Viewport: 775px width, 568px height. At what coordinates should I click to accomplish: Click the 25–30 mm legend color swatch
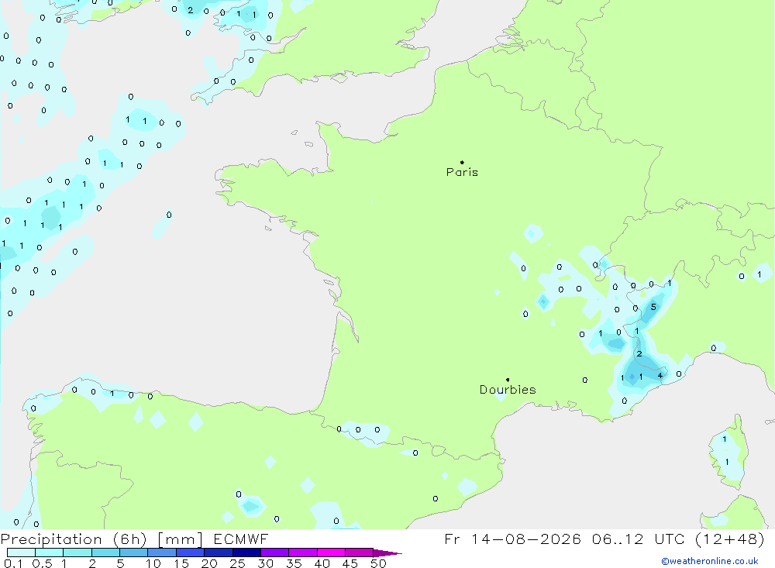246,553
